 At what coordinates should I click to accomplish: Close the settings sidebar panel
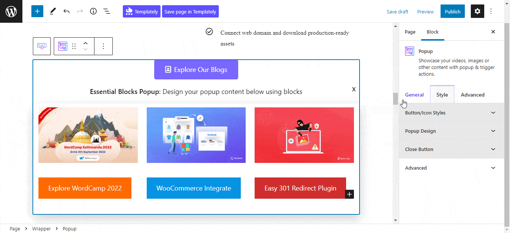(x=493, y=32)
